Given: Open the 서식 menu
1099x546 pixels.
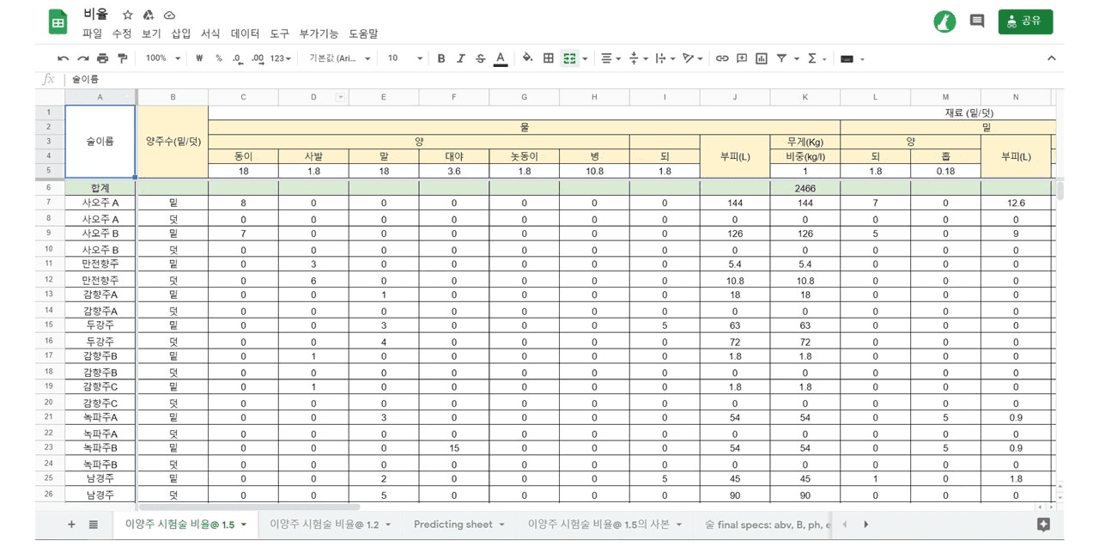Looking at the screenshot, I should 210,33.
